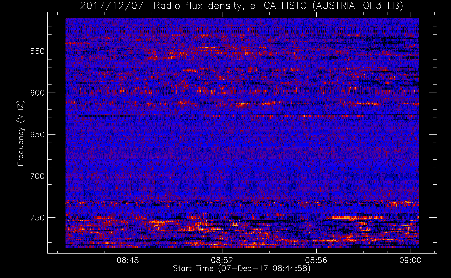
Task: Select the 'e-CALLISTO (AUSTRIA-OE3FLB)' station label
Action: (326, 6)
